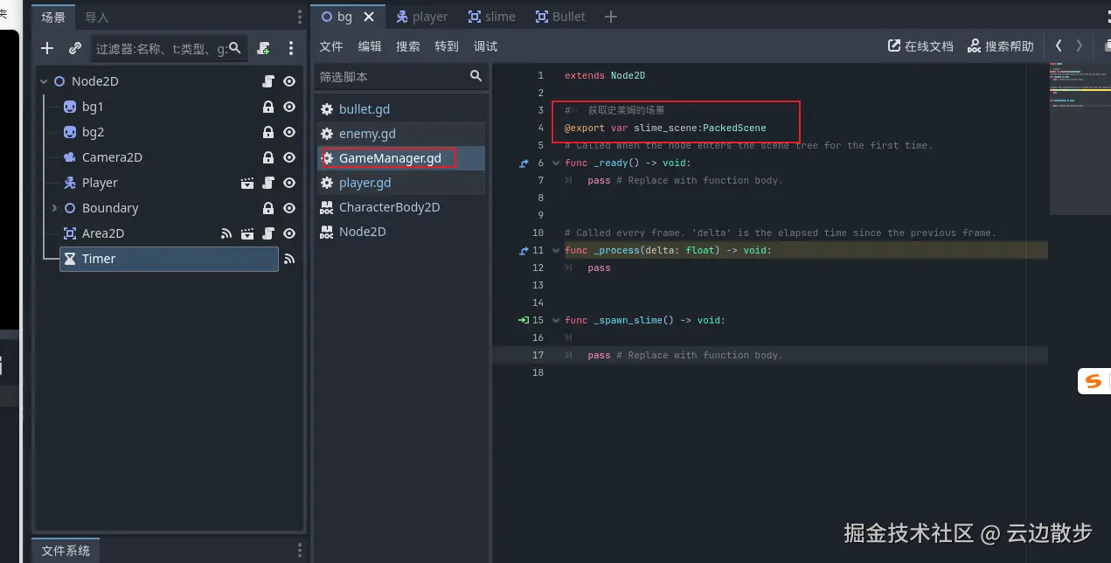This screenshot has height=563, width=1111.
Task: Click the signals icon on Area2D
Action: pyautogui.click(x=226, y=233)
